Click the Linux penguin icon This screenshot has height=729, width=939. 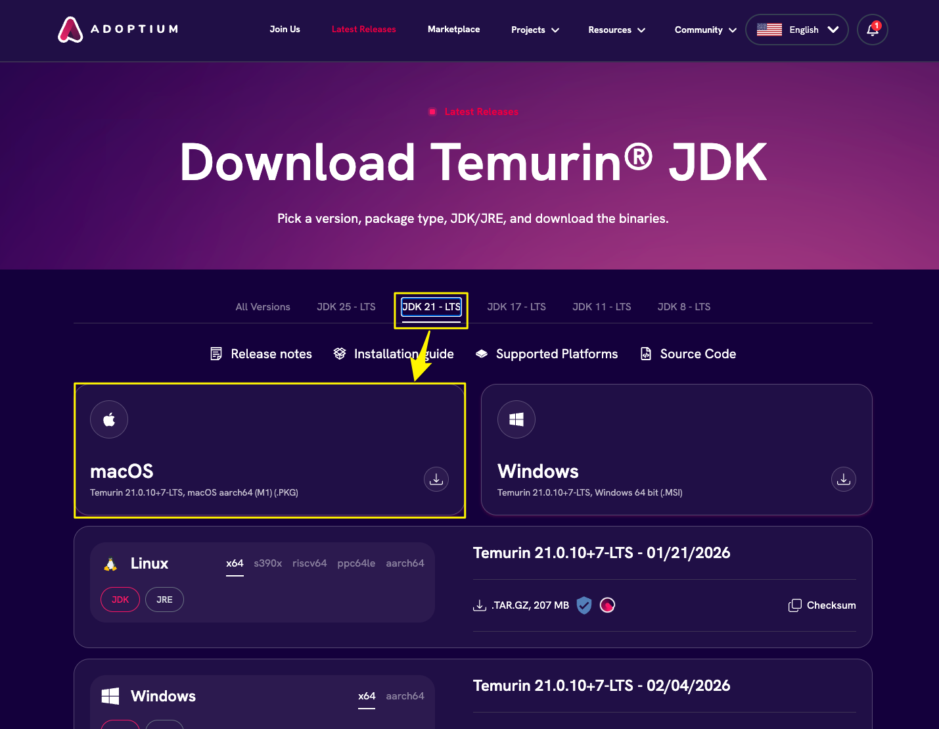pos(110,564)
